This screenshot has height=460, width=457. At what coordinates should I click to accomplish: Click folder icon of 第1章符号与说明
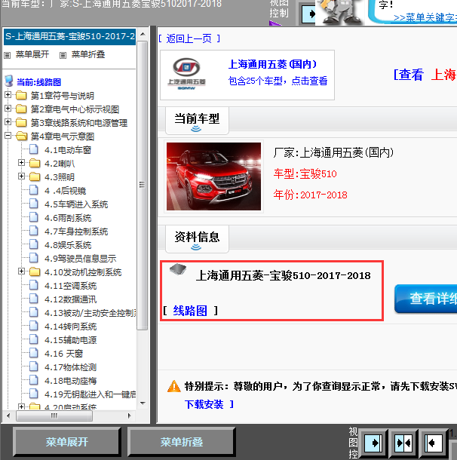pyautogui.click(x=21, y=95)
